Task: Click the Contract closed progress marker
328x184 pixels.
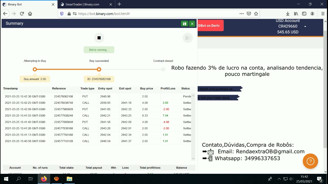Action: [x=163, y=69]
